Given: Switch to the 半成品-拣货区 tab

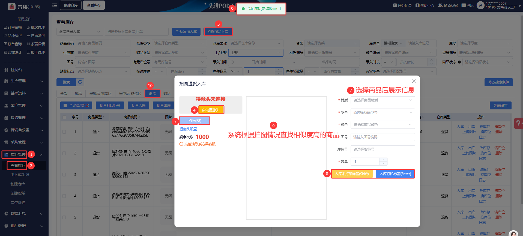Looking at the screenshot, I should tap(100, 94).
